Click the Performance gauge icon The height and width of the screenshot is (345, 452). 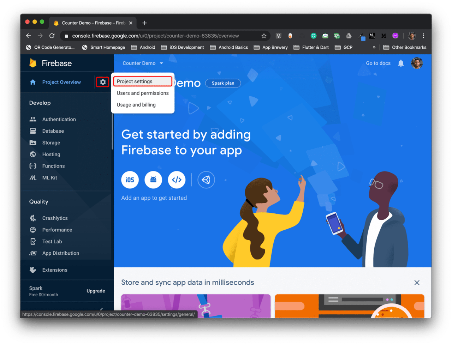pyautogui.click(x=33, y=230)
